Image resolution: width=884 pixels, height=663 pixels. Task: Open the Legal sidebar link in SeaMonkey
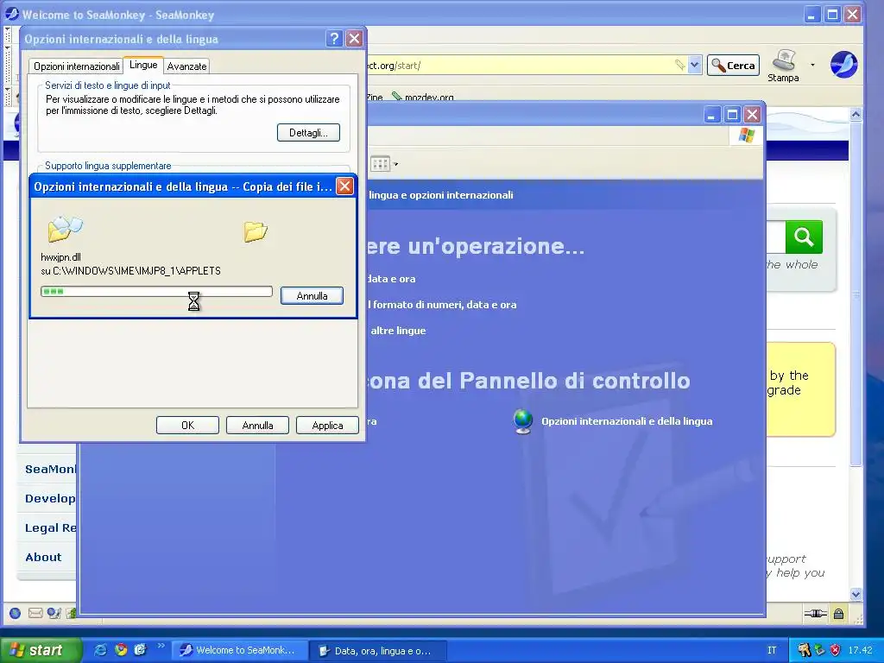(50, 527)
